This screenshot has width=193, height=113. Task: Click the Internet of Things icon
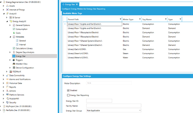pyautogui.click(x=8, y=10)
